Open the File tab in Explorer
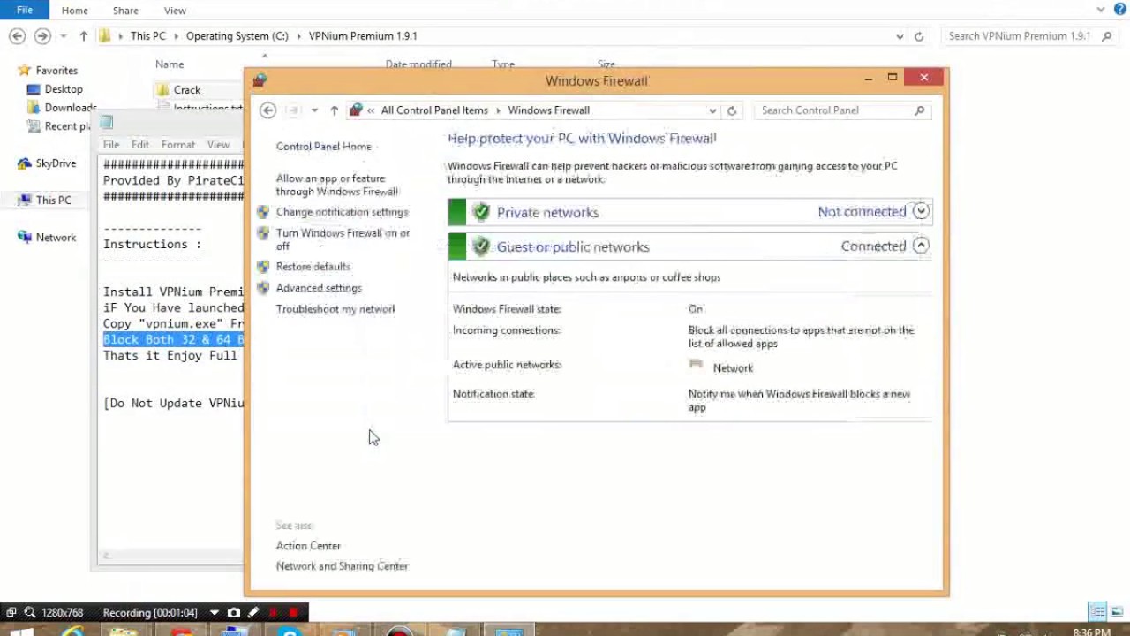The width and height of the screenshot is (1130, 636). coord(25,11)
